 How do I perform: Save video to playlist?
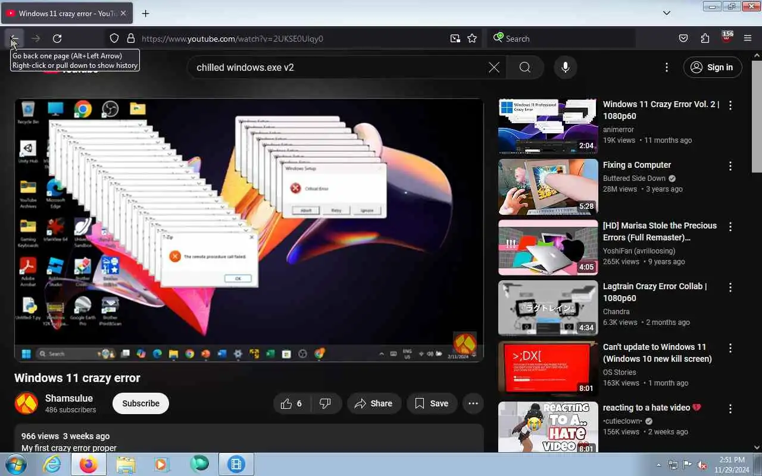[x=432, y=403]
